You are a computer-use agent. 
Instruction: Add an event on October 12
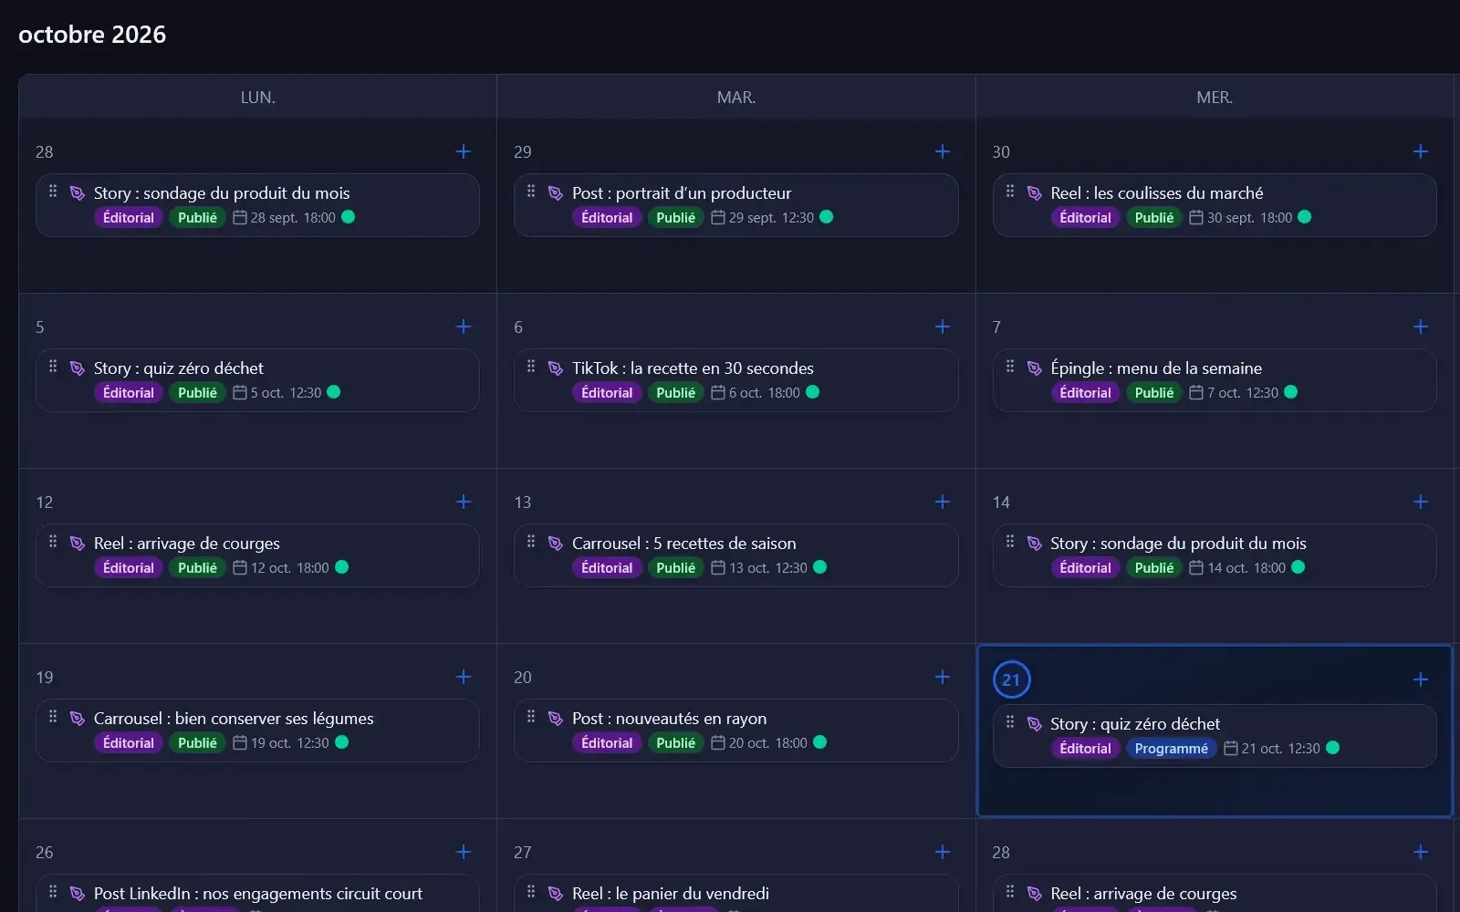464,502
